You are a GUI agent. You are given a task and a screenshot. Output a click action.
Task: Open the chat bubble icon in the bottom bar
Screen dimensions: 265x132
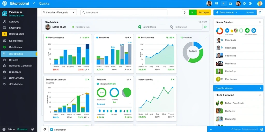(45, 129)
